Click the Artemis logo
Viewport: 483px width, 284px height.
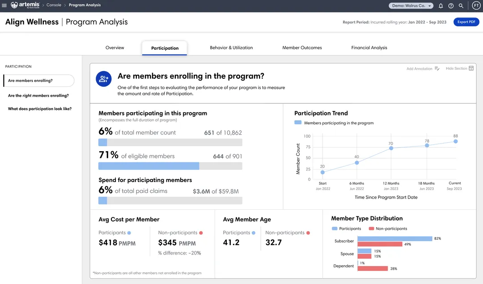[25, 5]
